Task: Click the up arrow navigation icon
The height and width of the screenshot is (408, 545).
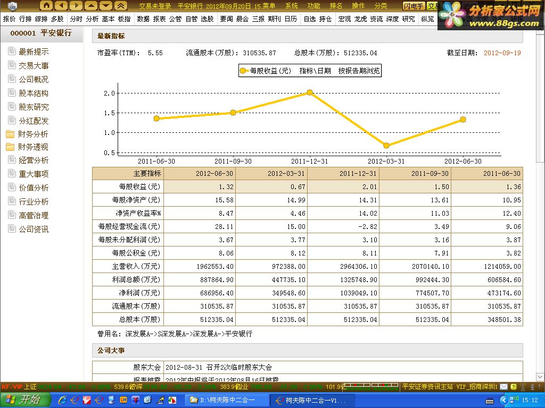Action: click(x=91, y=5)
